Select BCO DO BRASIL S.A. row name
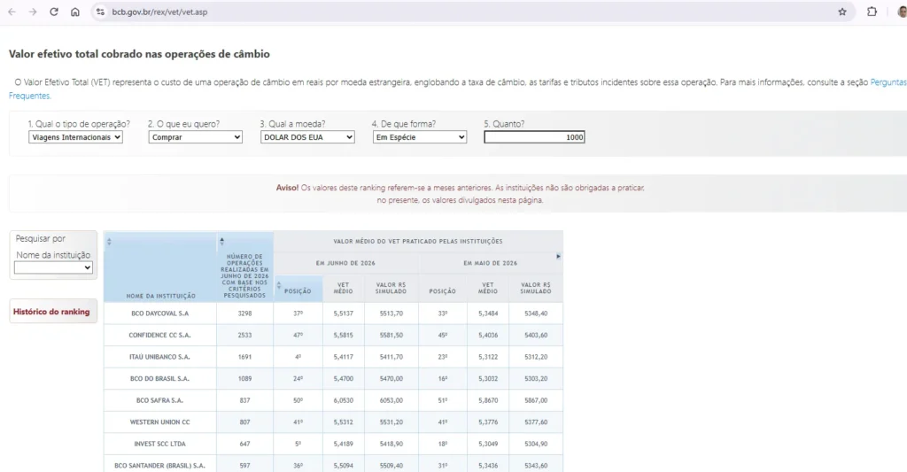 (x=160, y=378)
